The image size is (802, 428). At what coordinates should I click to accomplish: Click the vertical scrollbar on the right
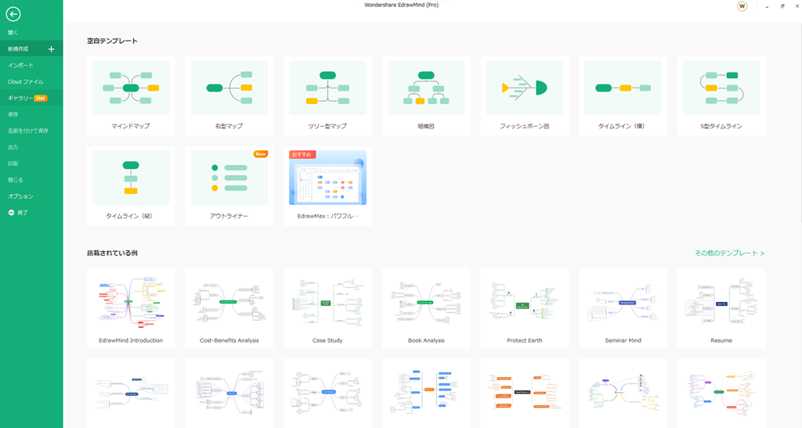coord(800,123)
